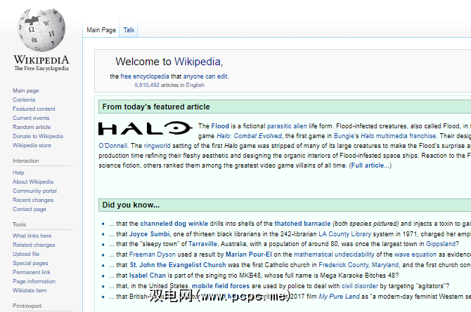
Task: Visit the Wikipedia store link
Action: pos(32,145)
